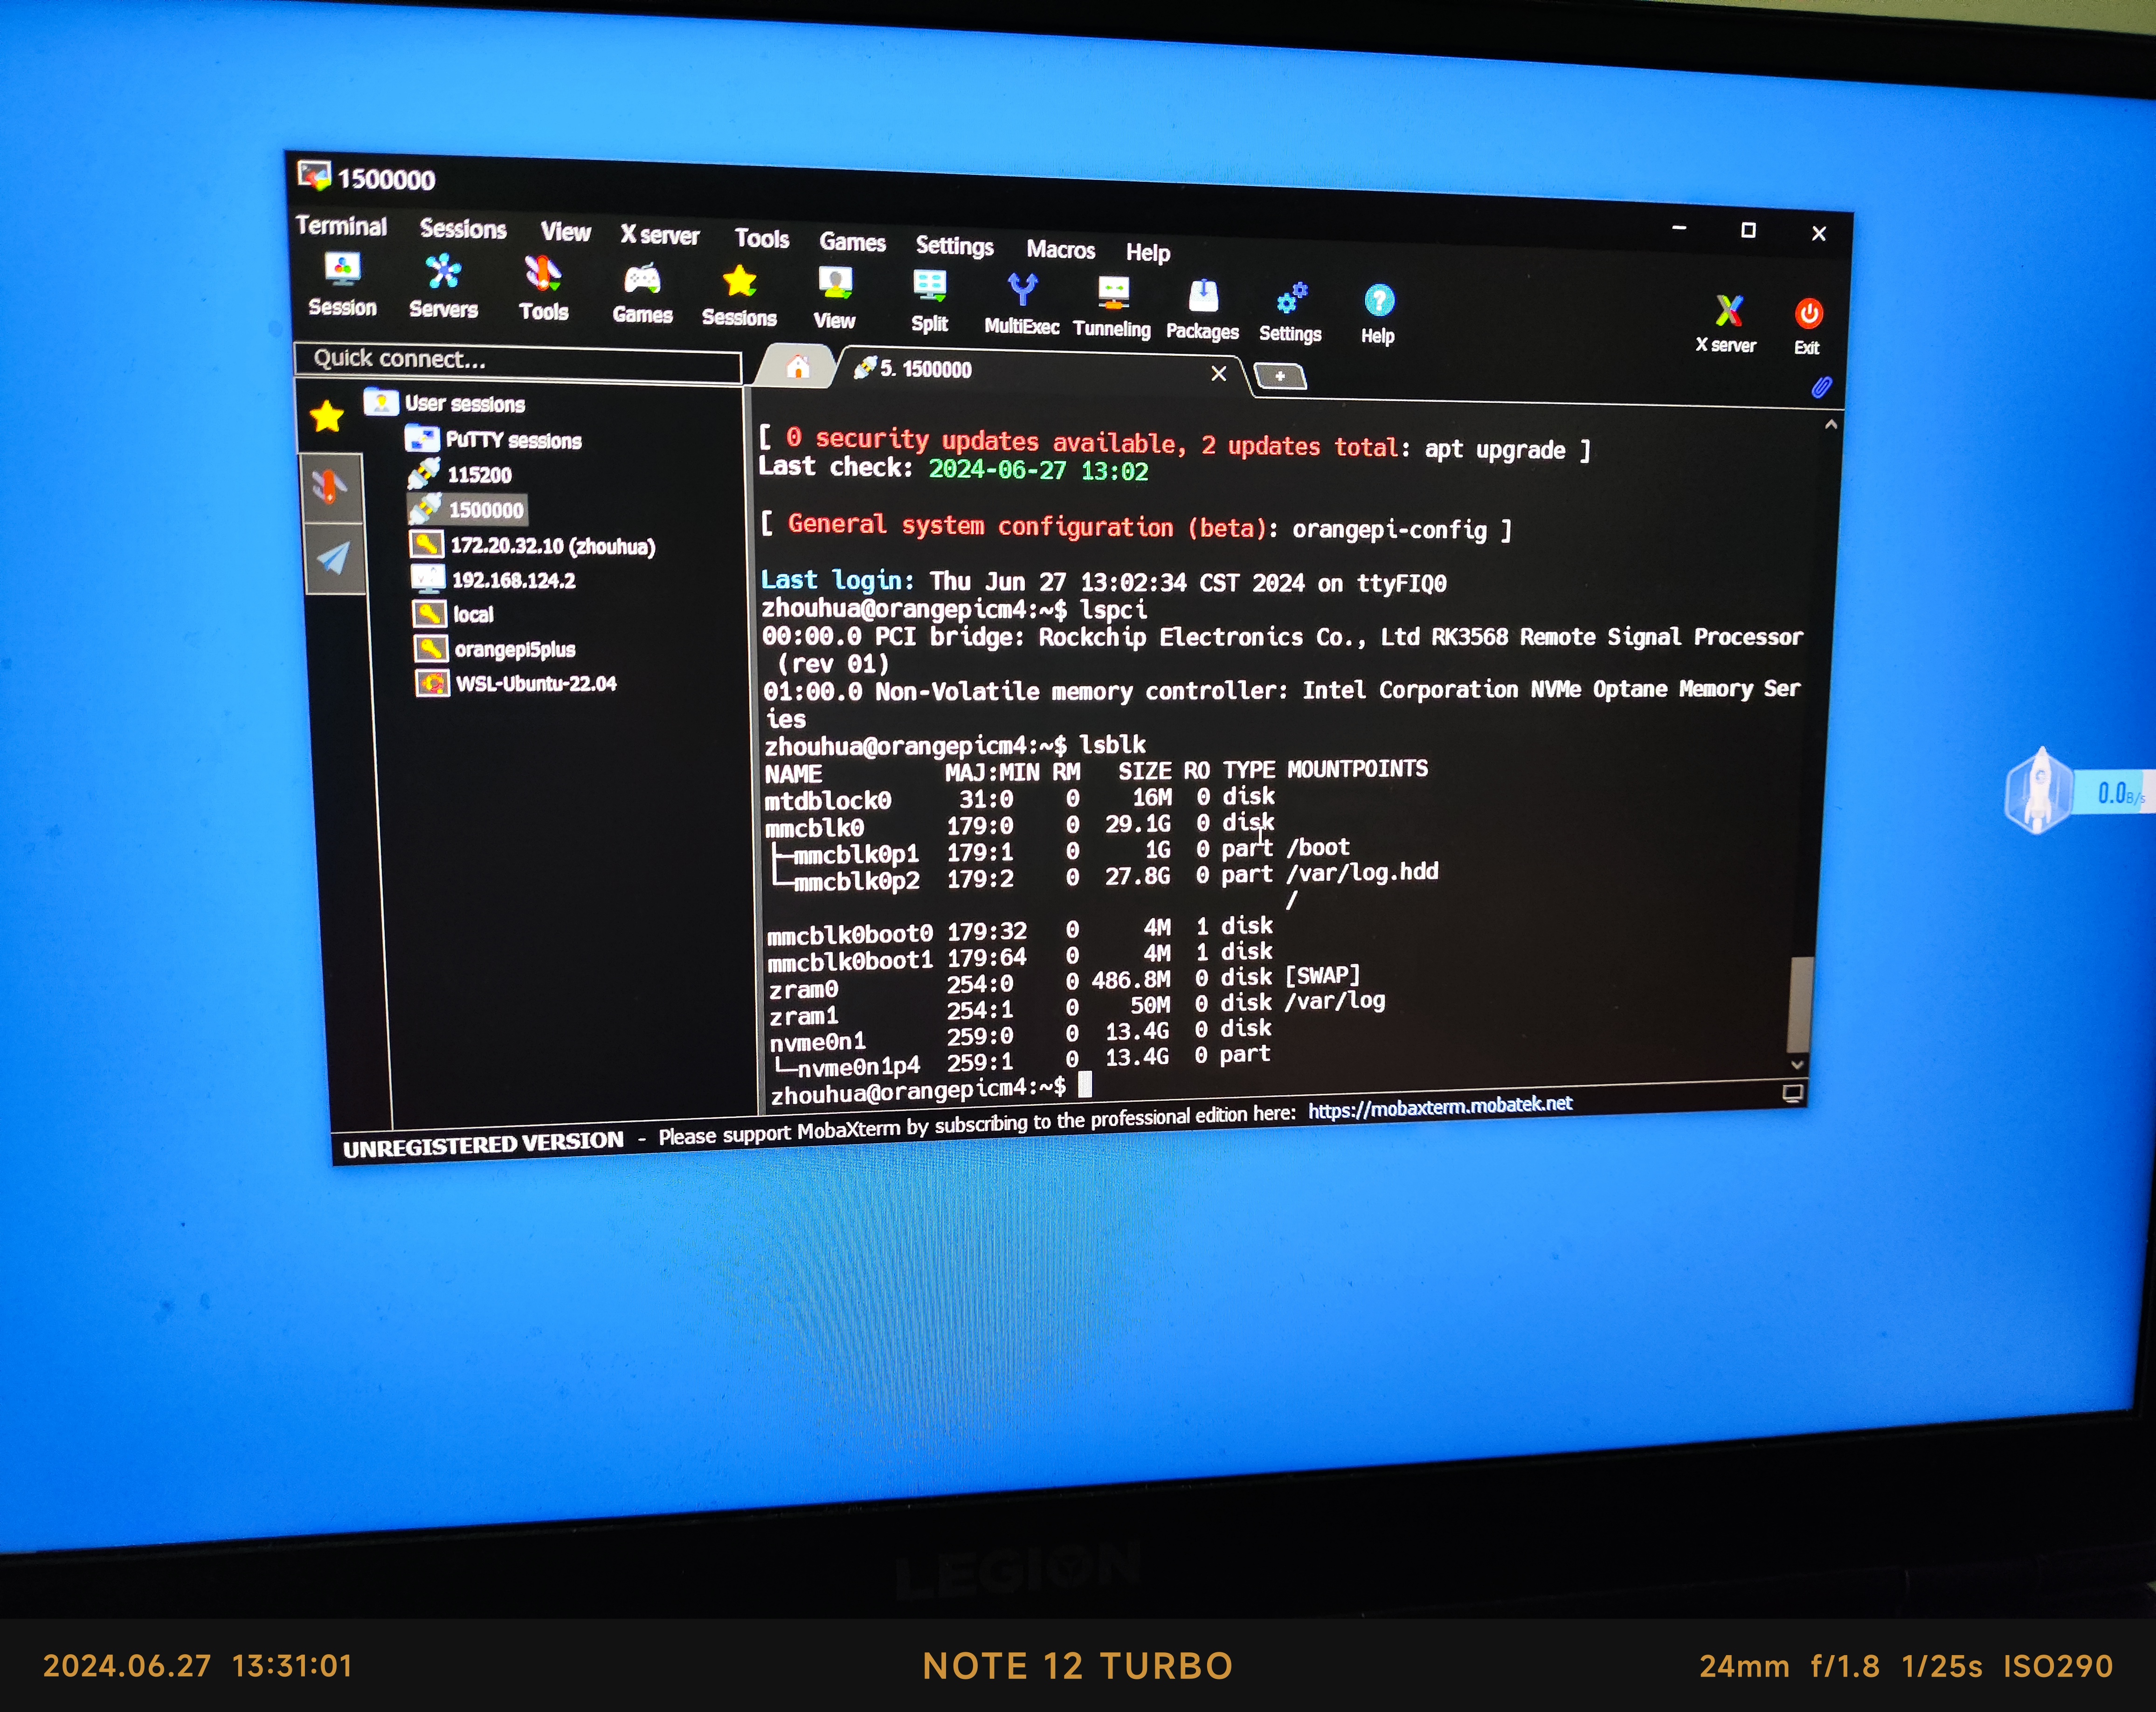
Task: Go to the Home tab icon
Action: 797,367
